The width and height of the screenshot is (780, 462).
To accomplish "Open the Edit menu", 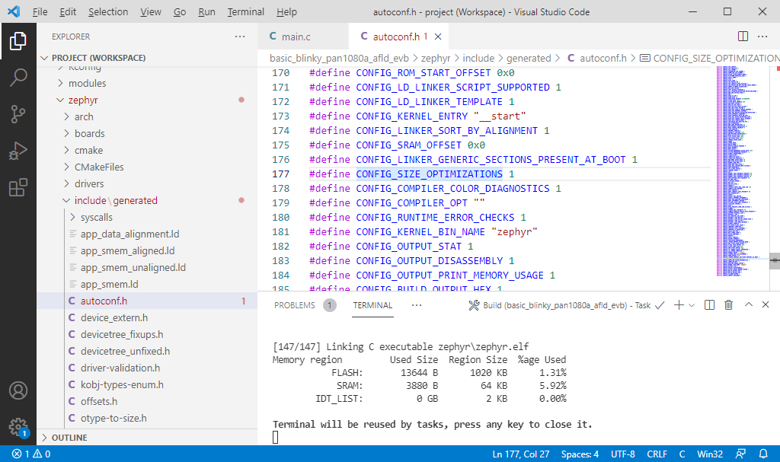I will [x=68, y=12].
